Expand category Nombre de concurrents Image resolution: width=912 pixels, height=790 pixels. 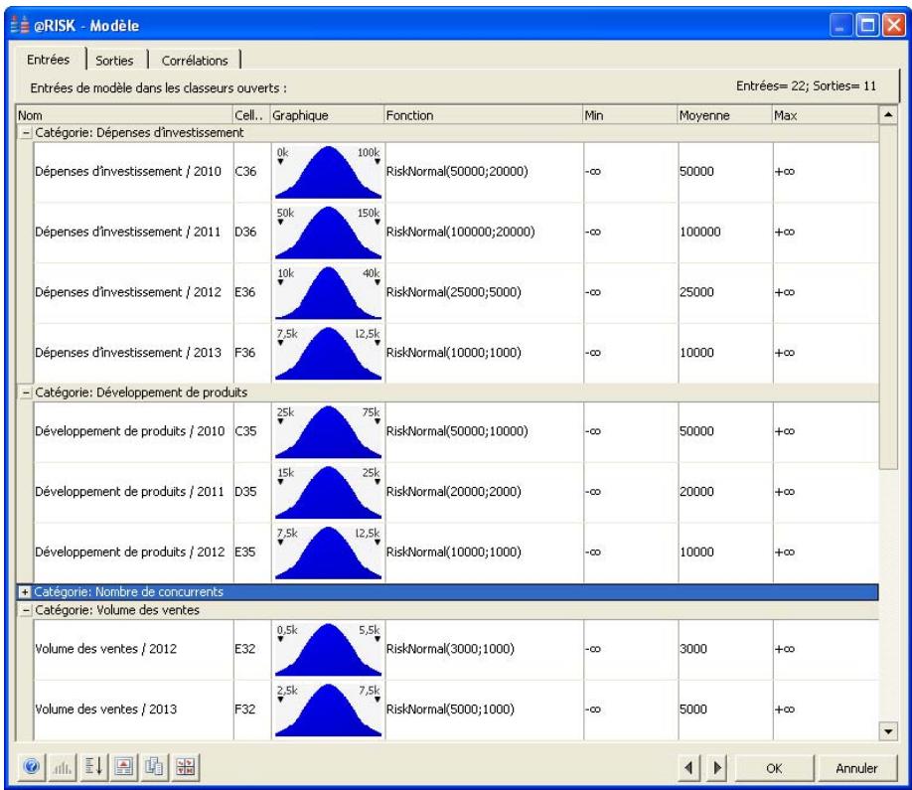(25, 592)
